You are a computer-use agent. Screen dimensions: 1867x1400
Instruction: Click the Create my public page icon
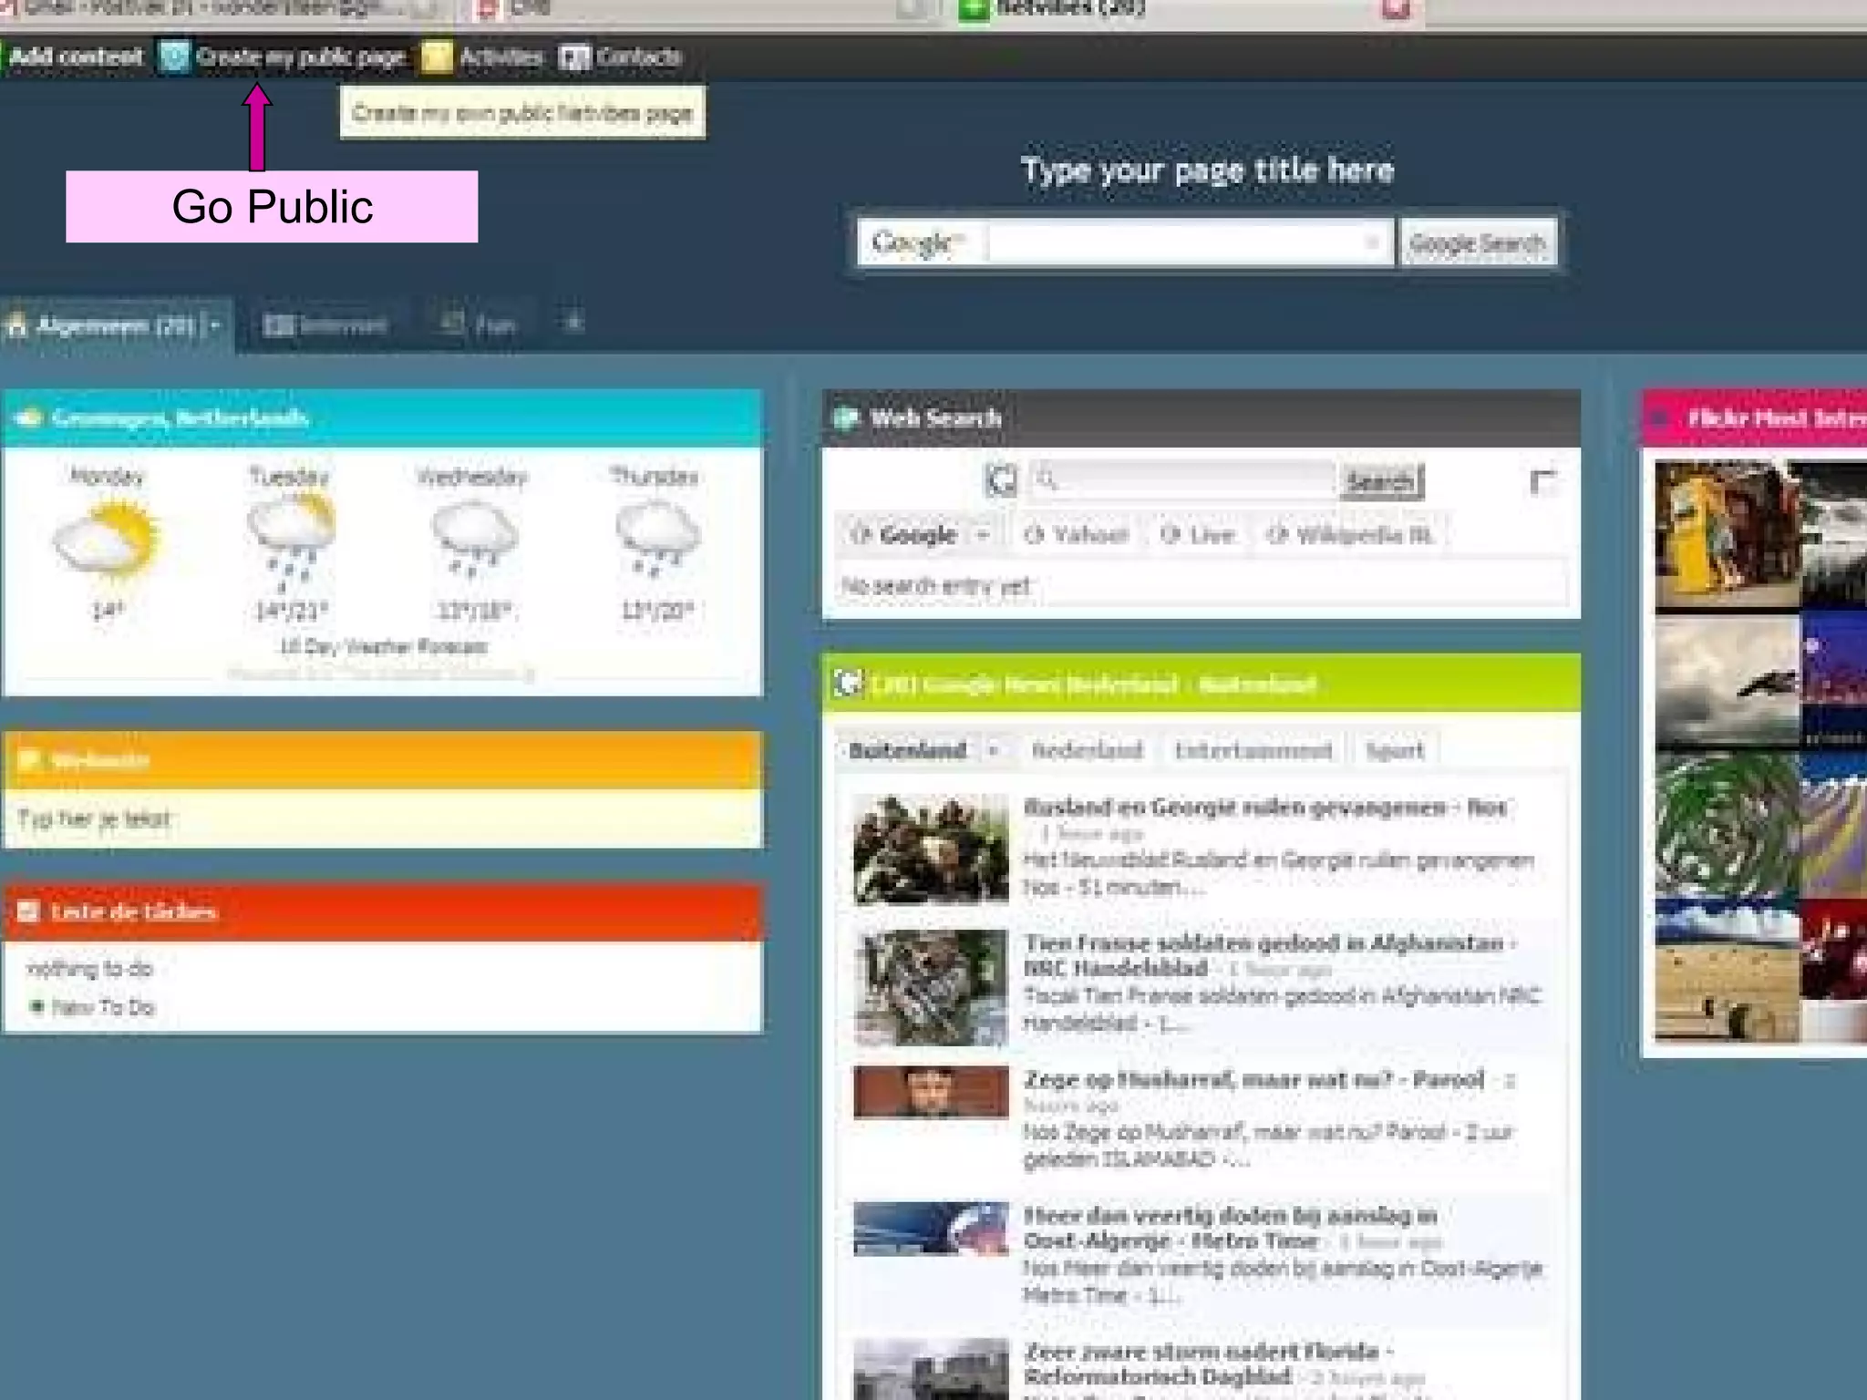[173, 57]
